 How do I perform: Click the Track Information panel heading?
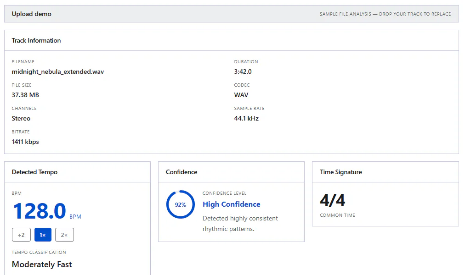[x=36, y=40]
